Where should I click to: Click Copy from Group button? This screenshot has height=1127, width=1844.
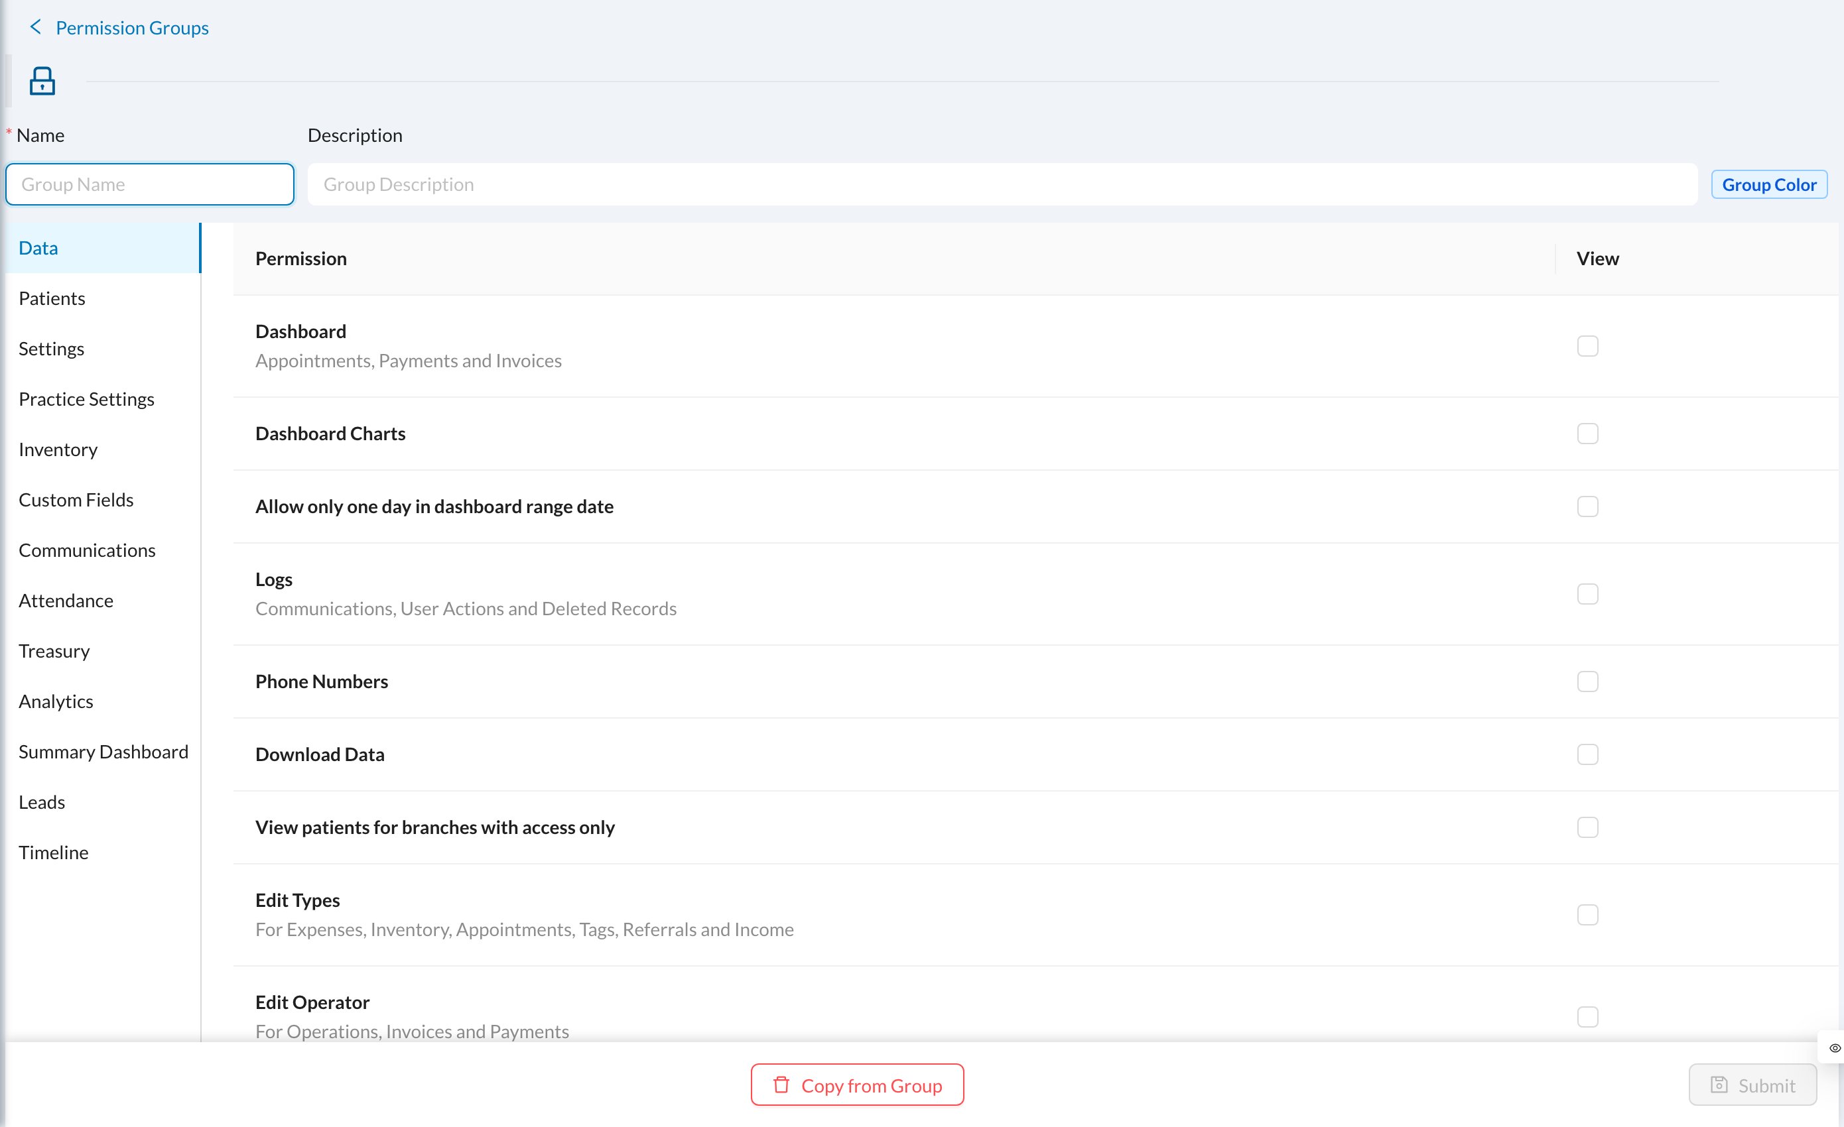coord(857,1085)
